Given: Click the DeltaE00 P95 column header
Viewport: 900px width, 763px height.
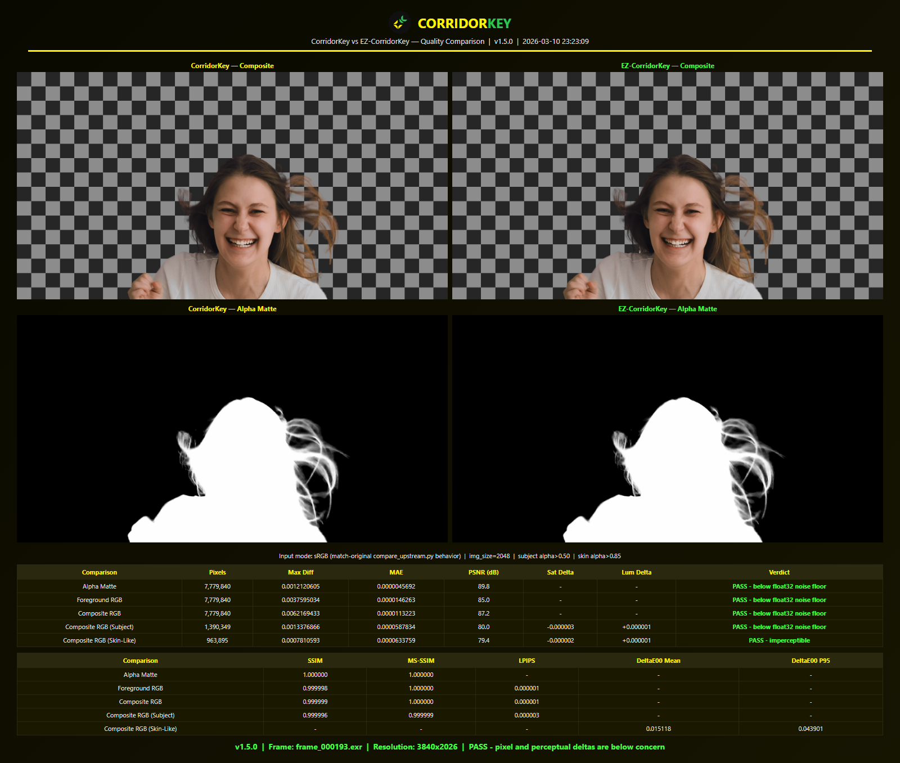Looking at the screenshot, I should pyautogui.click(x=811, y=661).
